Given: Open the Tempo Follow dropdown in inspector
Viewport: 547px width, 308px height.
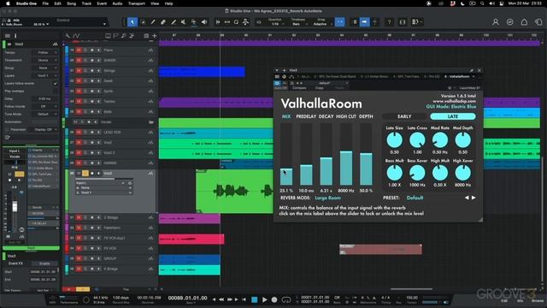Looking at the screenshot, I should point(45,52).
